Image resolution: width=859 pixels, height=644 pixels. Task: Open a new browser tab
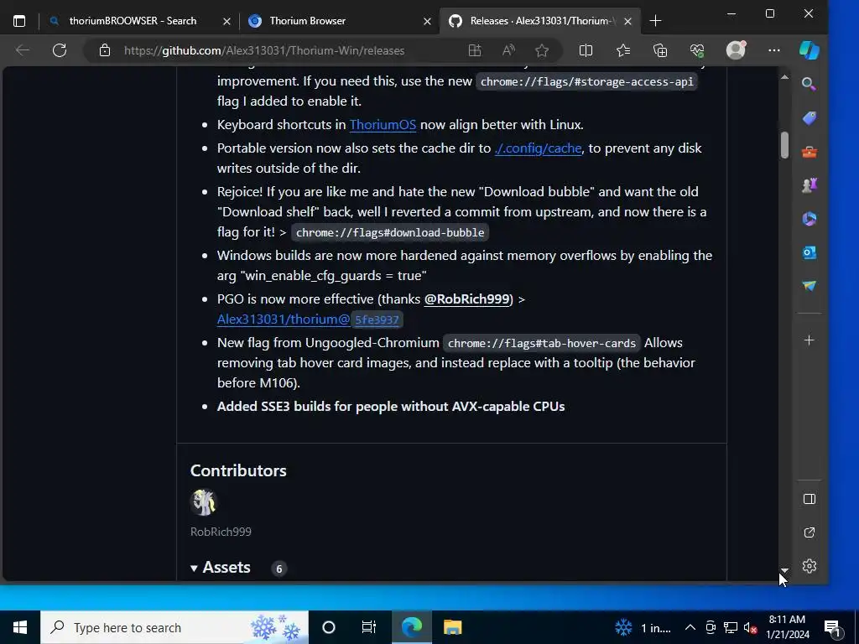click(655, 21)
